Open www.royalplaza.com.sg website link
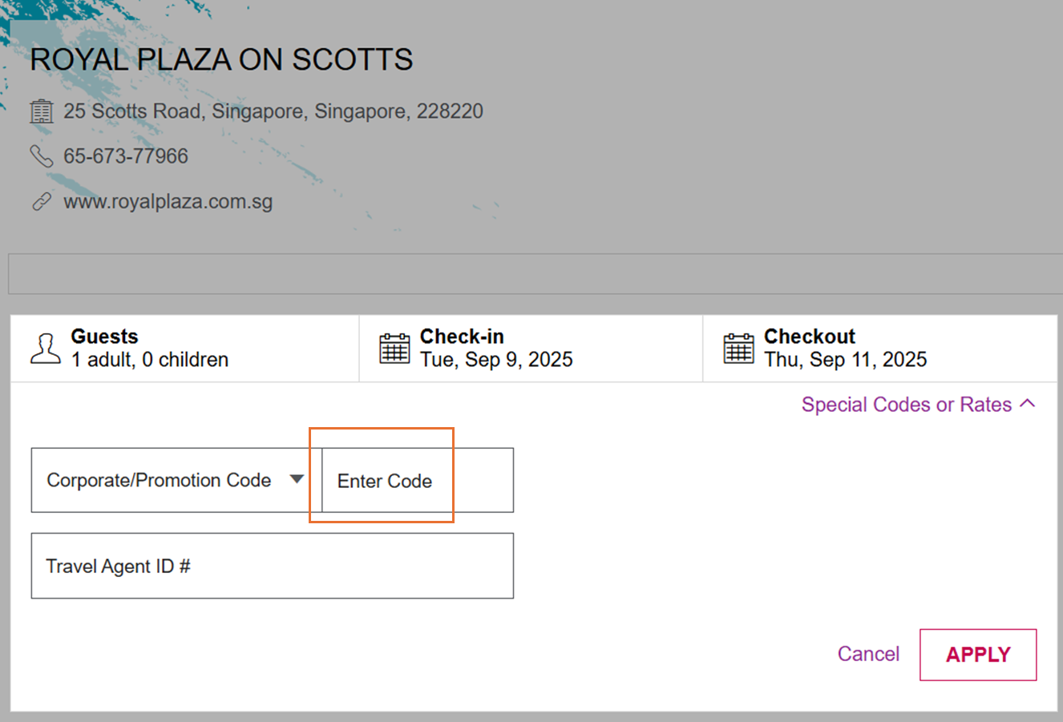The image size is (1063, 722). click(168, 201)
